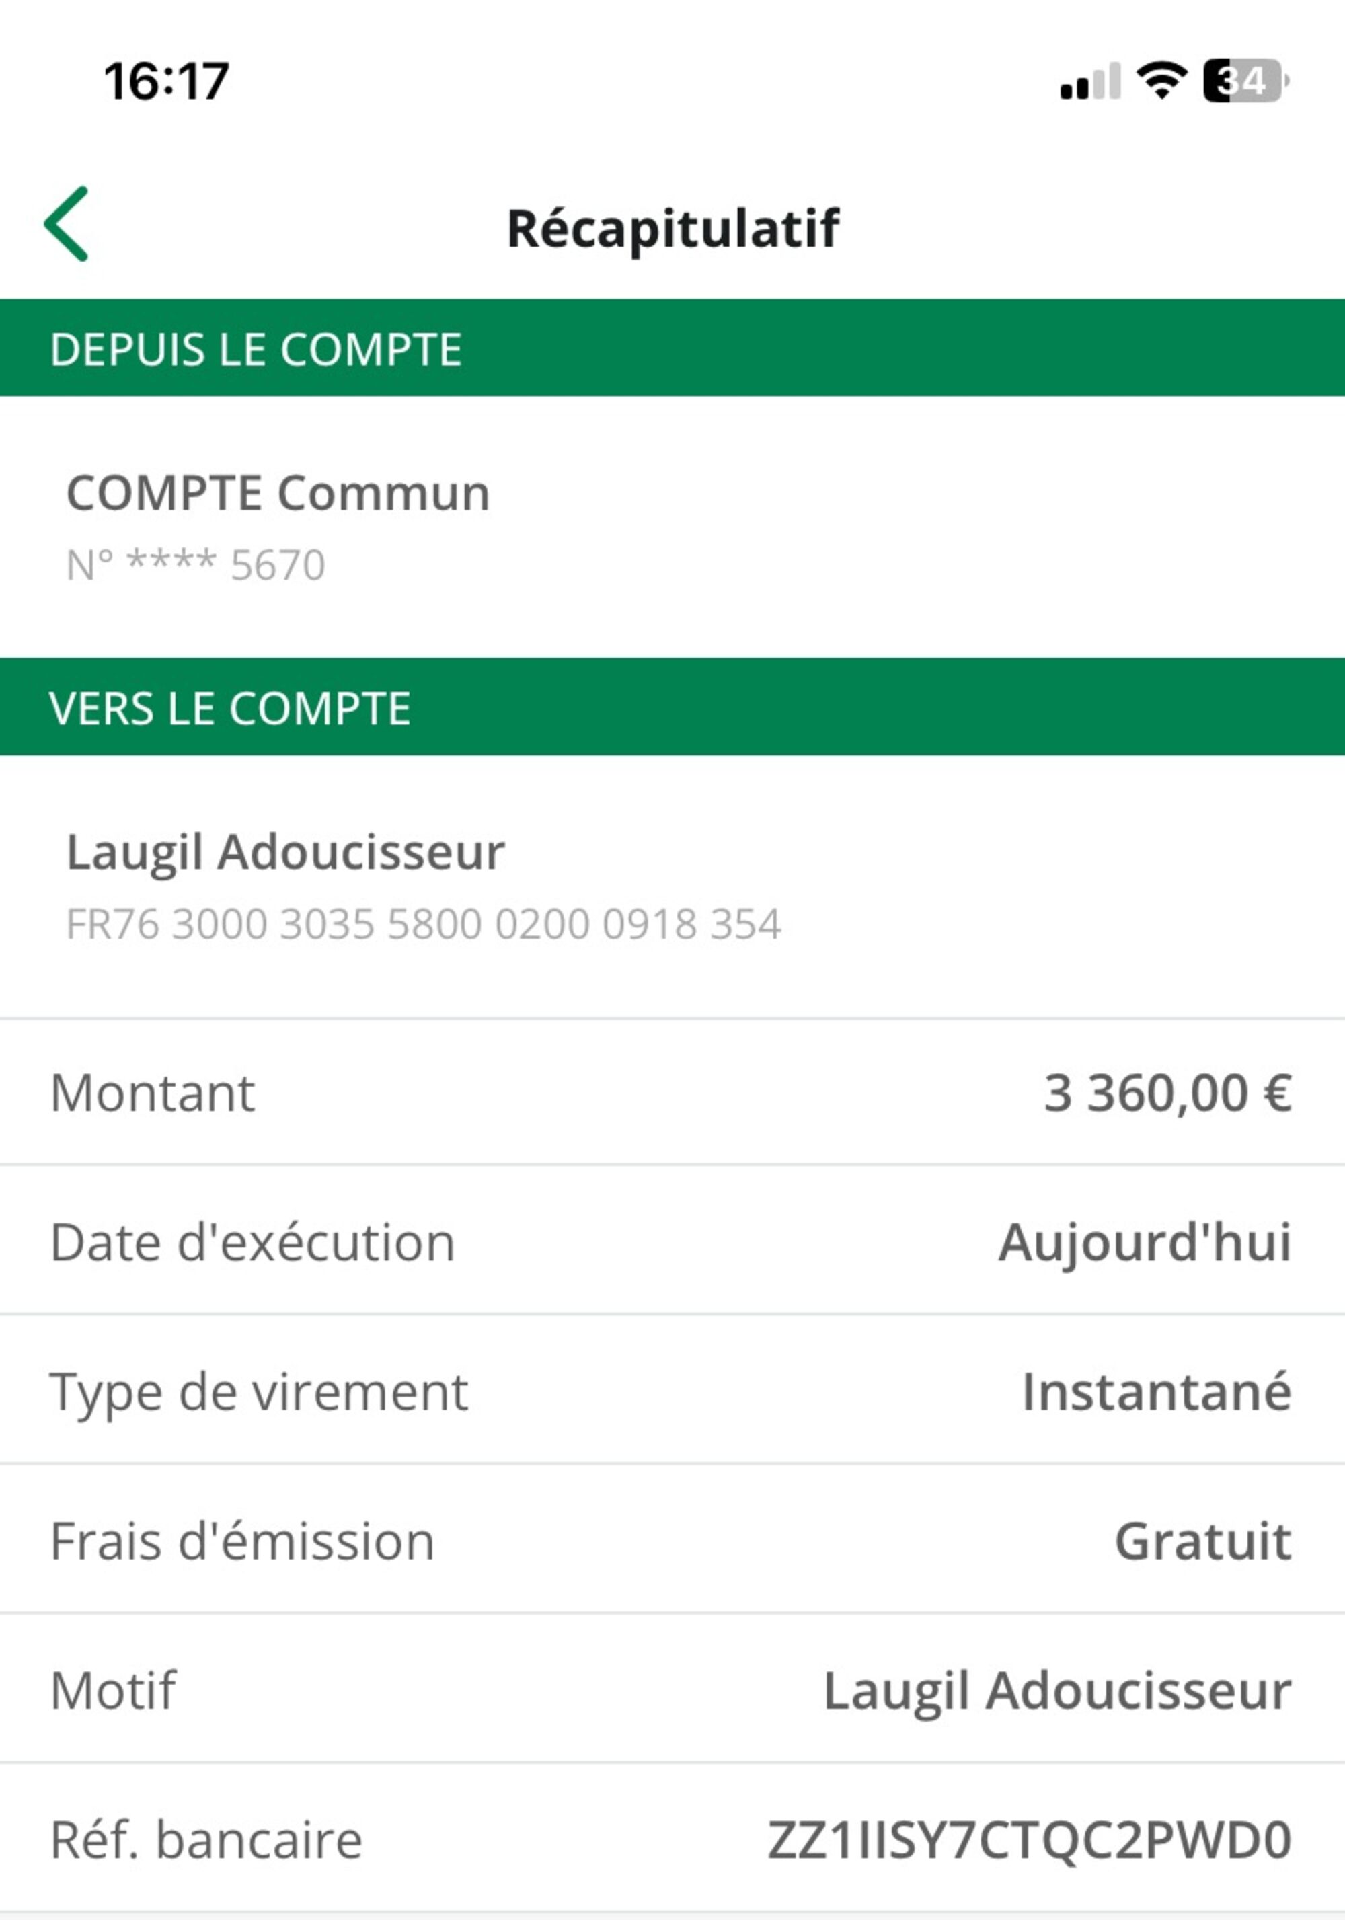1345x1920 pixels.
Task: Select the Laugil Adoucisseur beneficiary name
Action: 285,852
